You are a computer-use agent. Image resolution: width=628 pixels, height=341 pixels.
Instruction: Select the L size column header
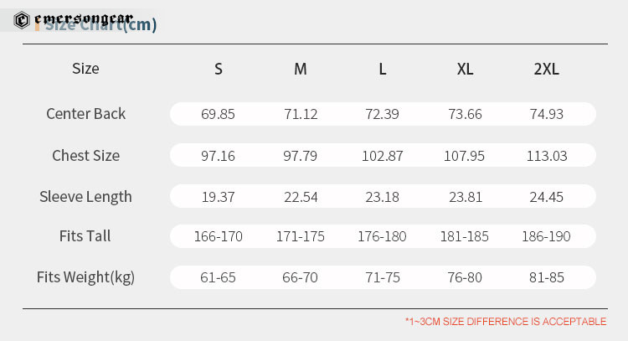pyautogui.click(x=383, y=69)
